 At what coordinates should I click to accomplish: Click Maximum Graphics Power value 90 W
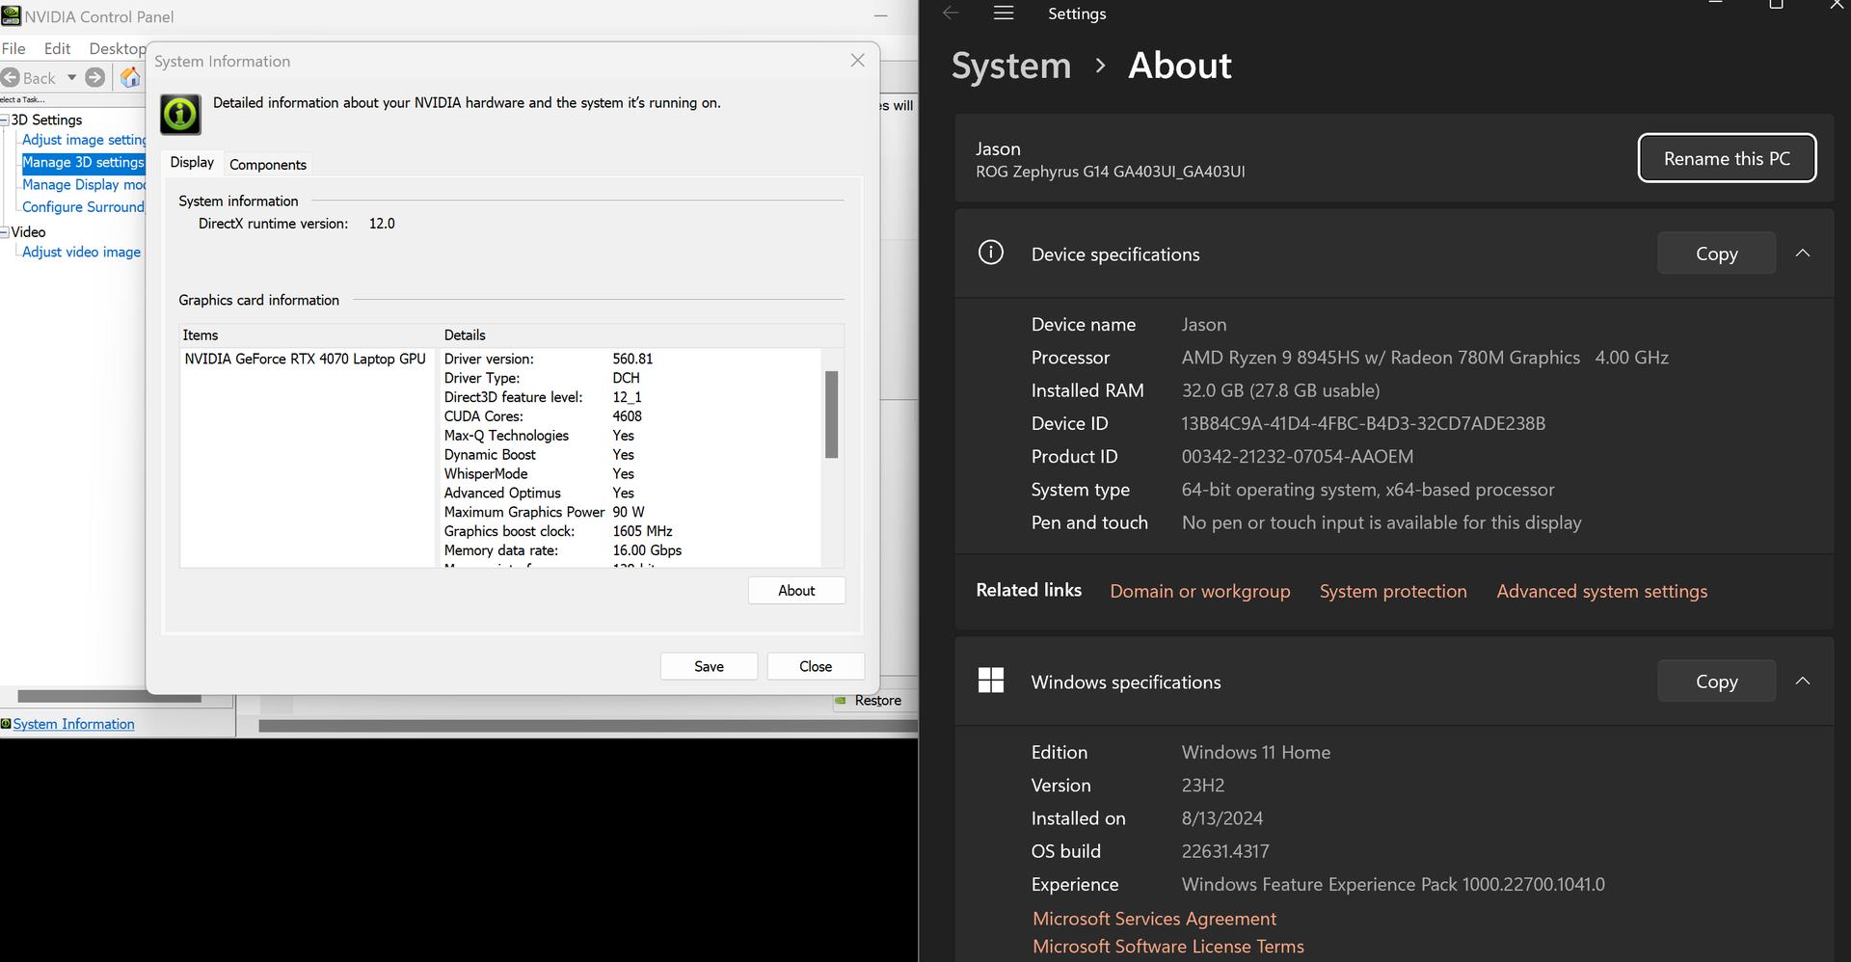pyautogui.click(x=629, y=512)
